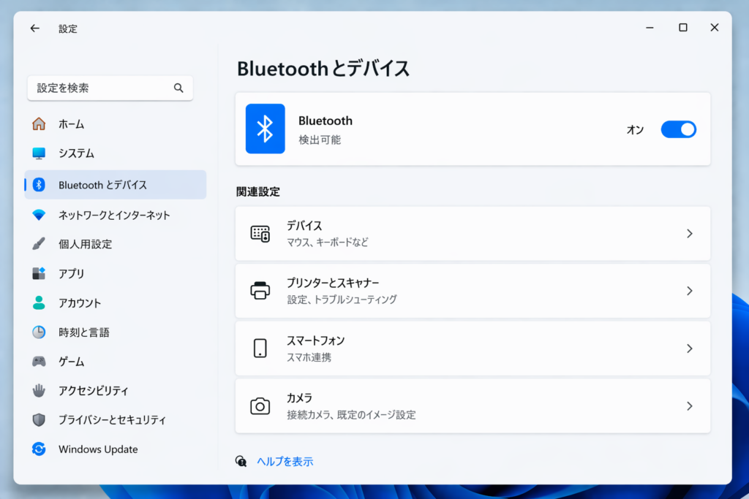Click the Home house icon
The image size is (749, 499).
coord(39,124)
